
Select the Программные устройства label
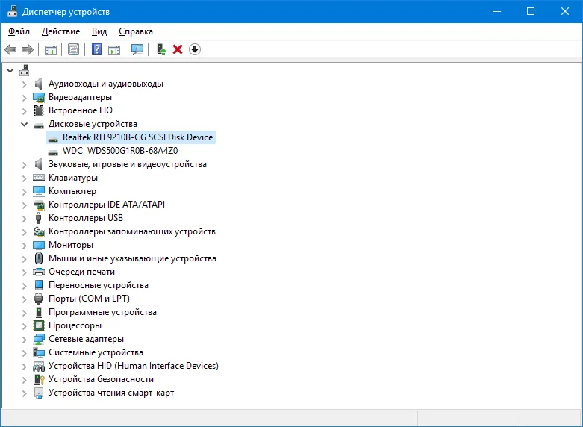(102, 312)
